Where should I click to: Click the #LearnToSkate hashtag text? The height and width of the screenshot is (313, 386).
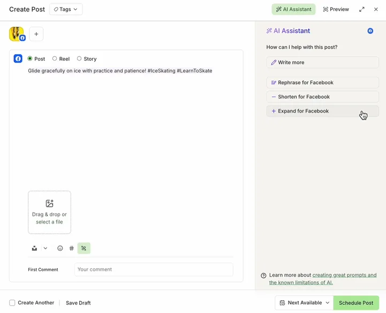194,71
